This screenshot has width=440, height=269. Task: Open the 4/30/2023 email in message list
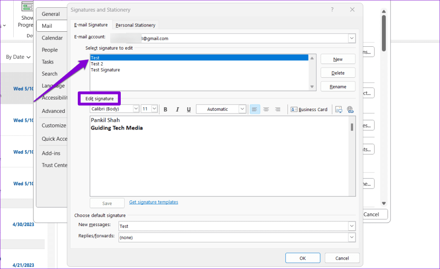coord(23,224)
